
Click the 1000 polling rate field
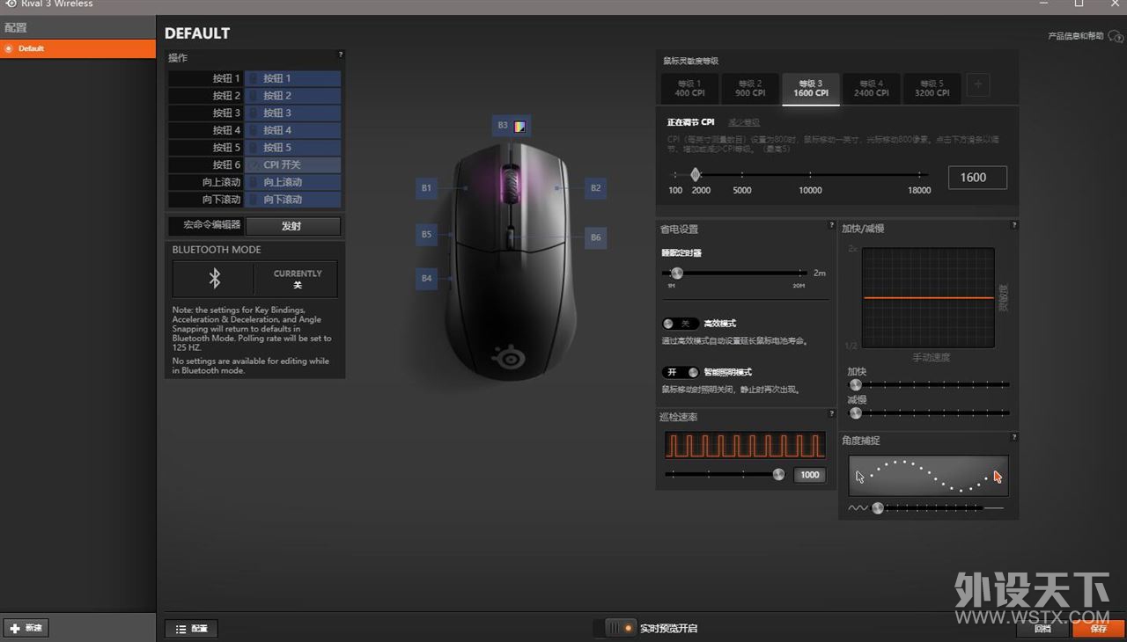click(810, 475)
